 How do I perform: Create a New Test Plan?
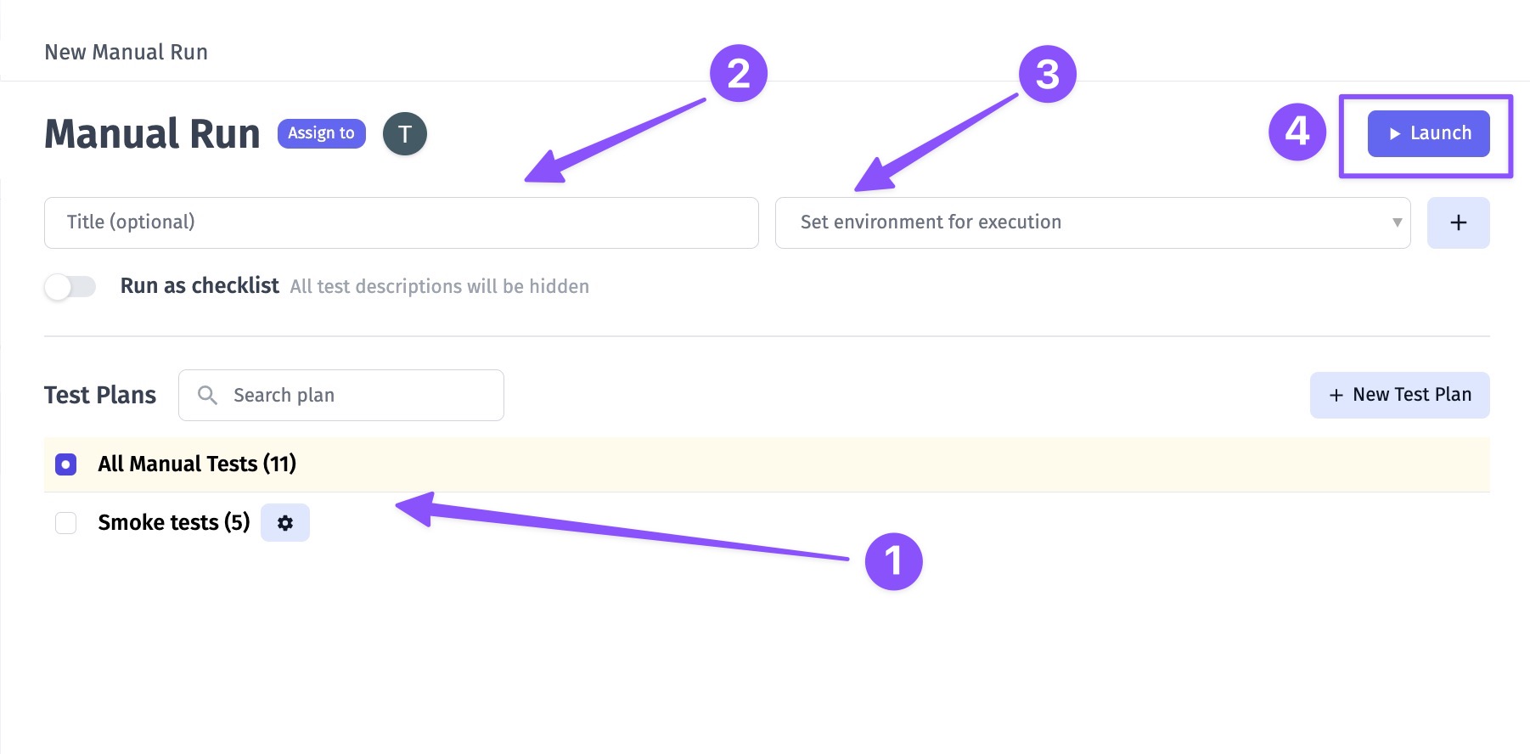[1399, 395]
